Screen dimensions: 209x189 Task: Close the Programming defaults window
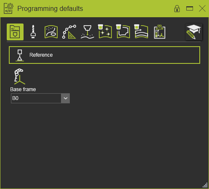(x=202, y=8)
